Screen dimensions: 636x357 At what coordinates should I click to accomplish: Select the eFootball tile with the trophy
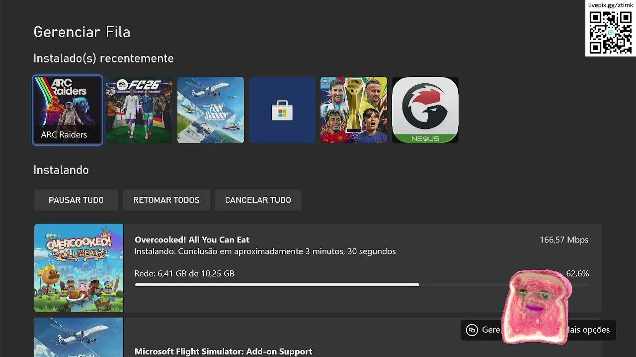354,110
